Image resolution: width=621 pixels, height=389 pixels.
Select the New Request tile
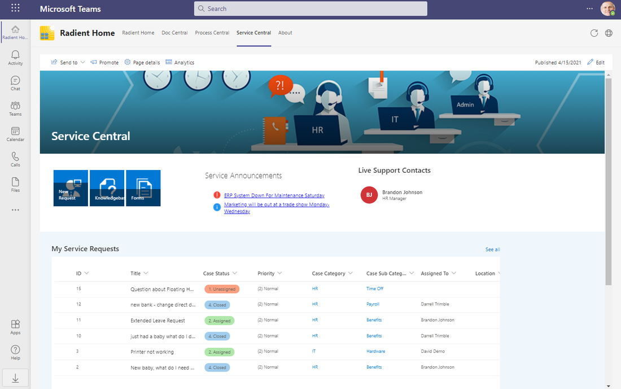click(71, 187)
